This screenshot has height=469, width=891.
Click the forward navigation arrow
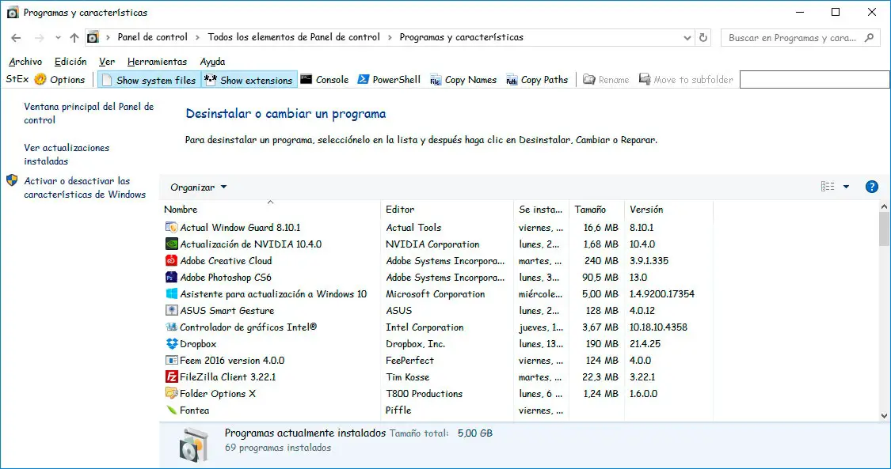(x=40, y=38)
